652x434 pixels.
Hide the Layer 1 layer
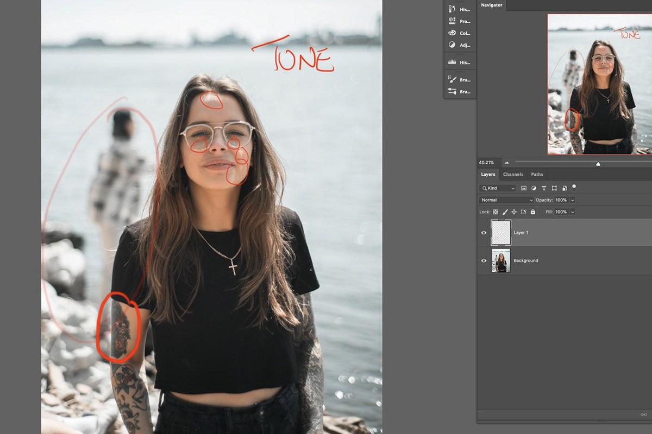pos(484,233)
